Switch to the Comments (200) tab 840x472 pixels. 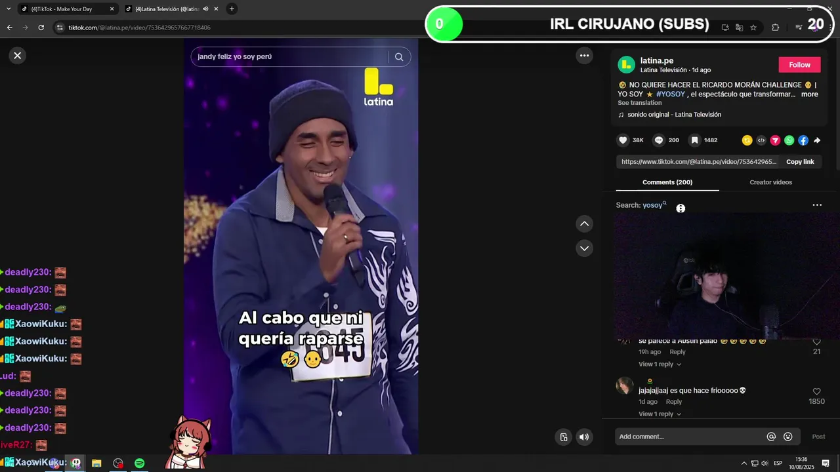667,182
